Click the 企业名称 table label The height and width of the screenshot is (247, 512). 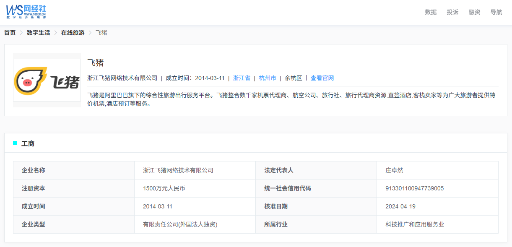34,170
